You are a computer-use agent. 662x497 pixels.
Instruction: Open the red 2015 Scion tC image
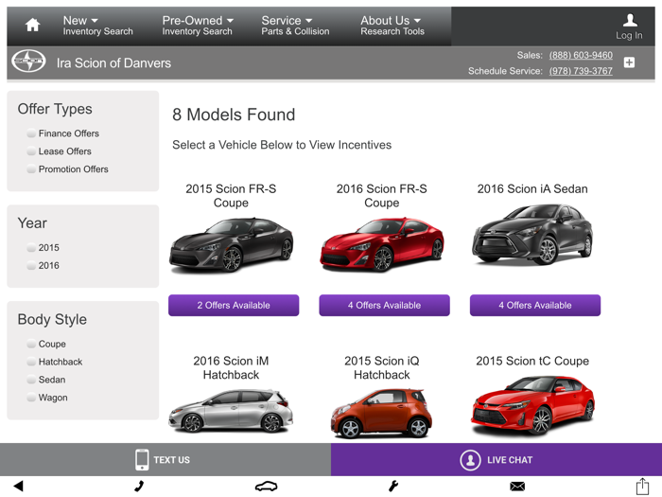point(532,406)
